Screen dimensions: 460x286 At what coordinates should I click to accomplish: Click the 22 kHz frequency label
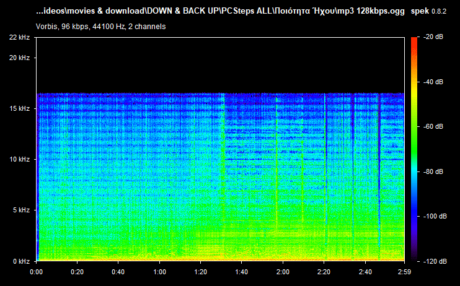tap(19, 37)
